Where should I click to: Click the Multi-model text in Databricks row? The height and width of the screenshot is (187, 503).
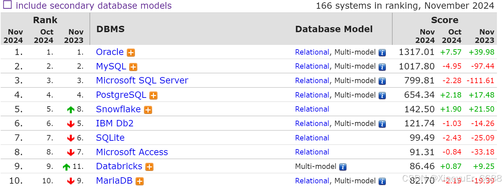[316, 167]
